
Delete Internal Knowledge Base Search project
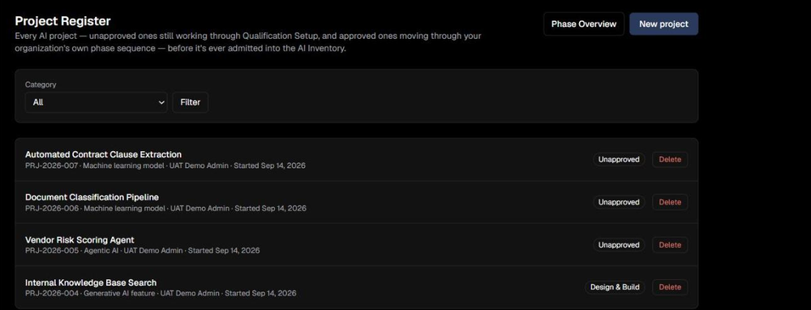(670, 287)
